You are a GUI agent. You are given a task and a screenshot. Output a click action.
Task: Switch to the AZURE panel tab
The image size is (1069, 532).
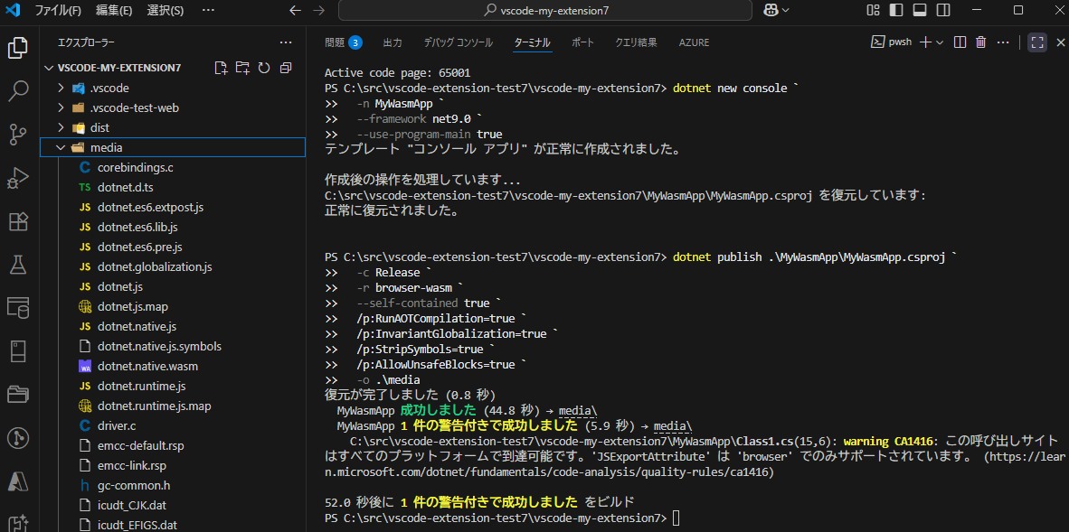(x=694, y=42)
